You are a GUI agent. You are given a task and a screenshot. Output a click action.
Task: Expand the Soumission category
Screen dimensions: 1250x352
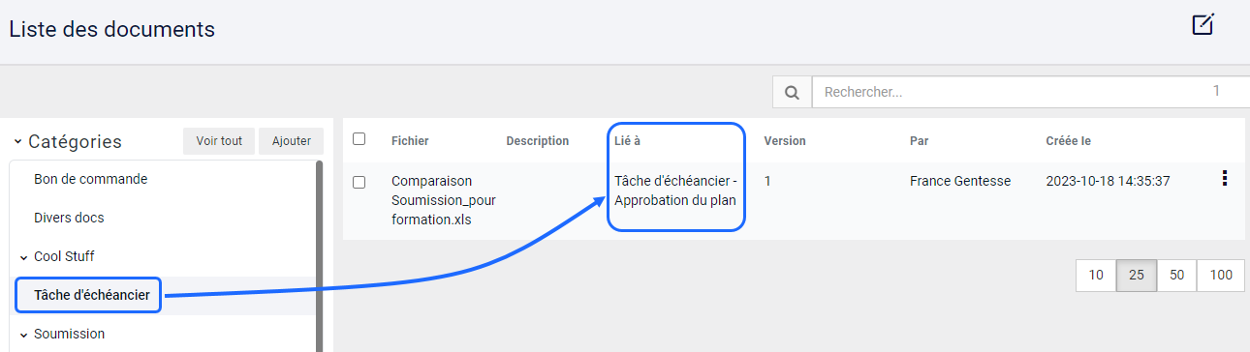point(23,335)
